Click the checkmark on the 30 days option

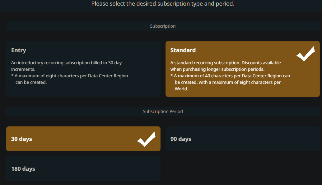pyautogui.click(x=146, y=139)
